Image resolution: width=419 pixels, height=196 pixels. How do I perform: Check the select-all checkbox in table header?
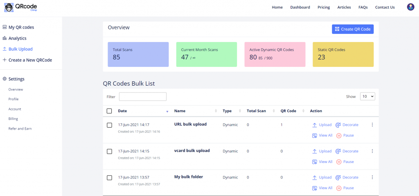pos(109,111)
